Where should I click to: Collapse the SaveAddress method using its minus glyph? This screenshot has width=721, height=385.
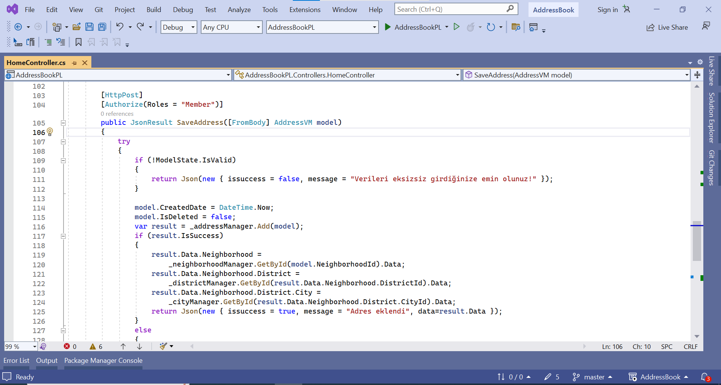pyautogui.click(x=63, y=122)
